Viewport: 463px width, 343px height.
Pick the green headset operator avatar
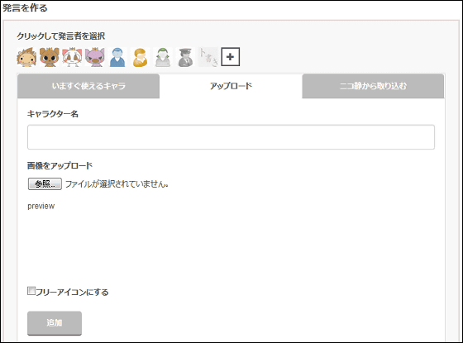(x=163, y=57)
